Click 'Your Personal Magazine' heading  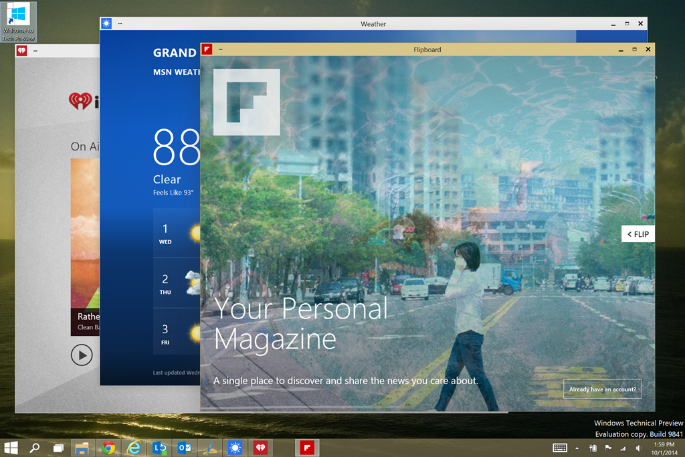(x=300, y=323)
